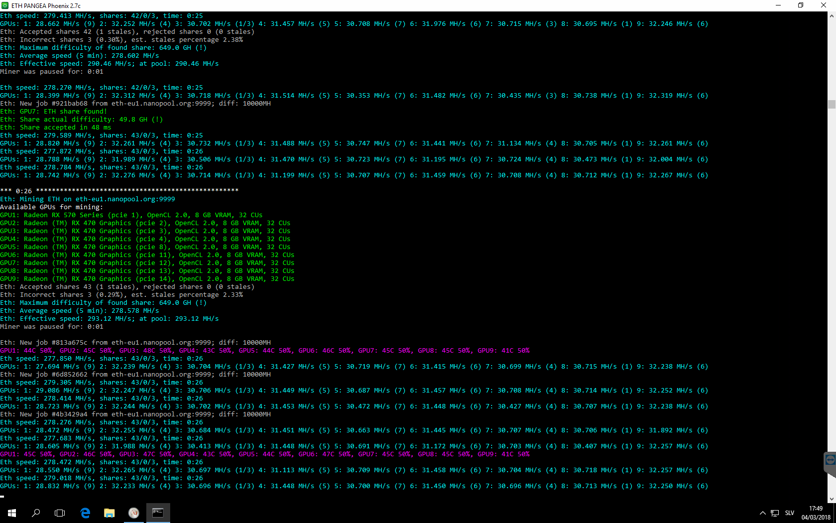Screen dimensions: 836x523
Task: Click the GPU5 Radeon RX 470 pcie 8 line
Action: pos(145,247)
